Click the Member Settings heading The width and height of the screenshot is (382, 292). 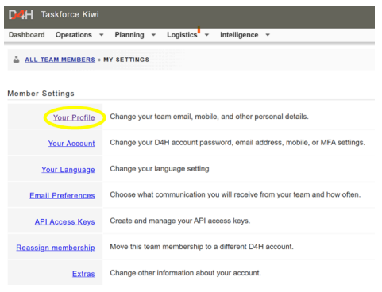coord(41,94)
